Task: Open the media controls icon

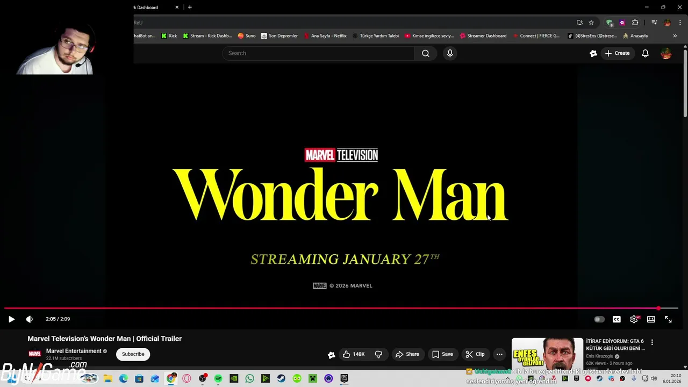Action: [x=654, y=23]
